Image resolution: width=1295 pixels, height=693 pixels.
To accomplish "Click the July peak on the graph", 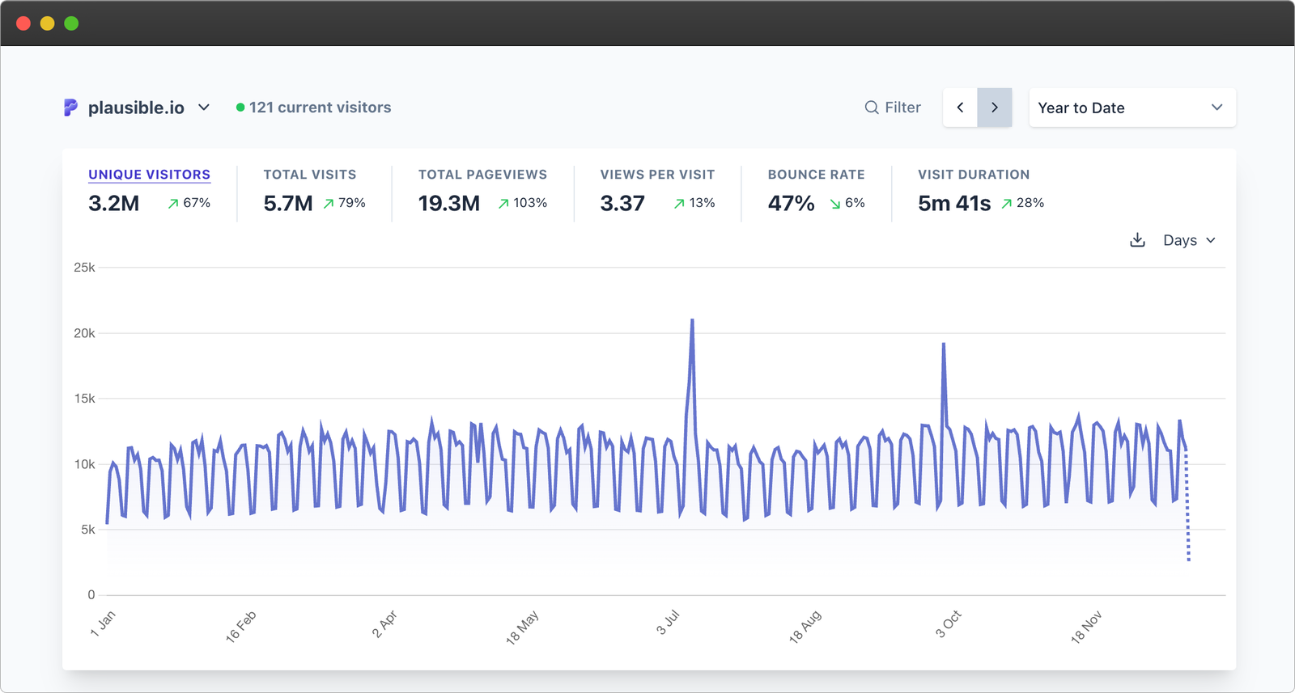I will (x=692, y=320).
